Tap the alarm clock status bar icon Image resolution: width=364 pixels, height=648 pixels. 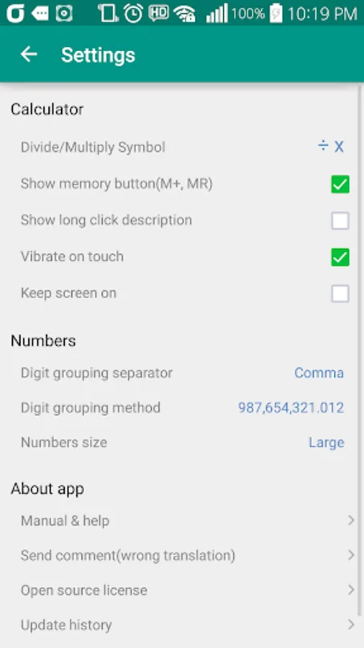pos(134,14)
